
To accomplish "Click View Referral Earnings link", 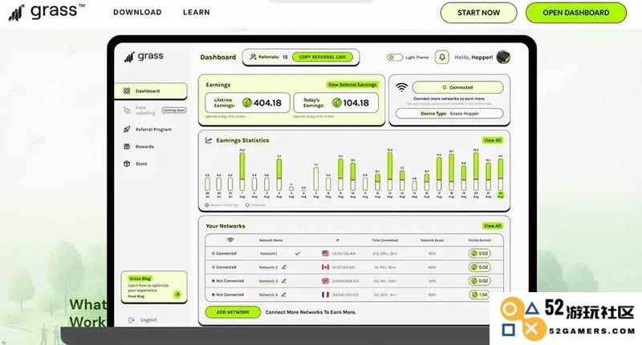I will (x=352, y=85).
